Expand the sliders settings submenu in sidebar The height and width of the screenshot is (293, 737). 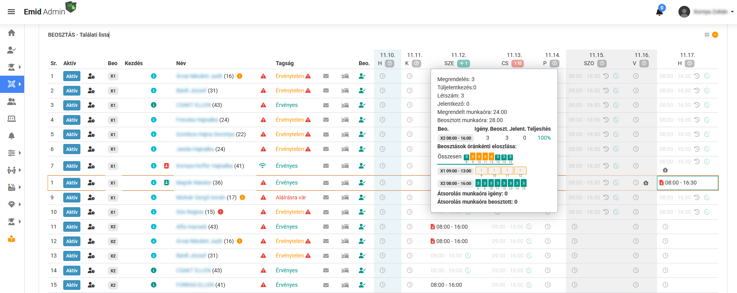[20, 153]
